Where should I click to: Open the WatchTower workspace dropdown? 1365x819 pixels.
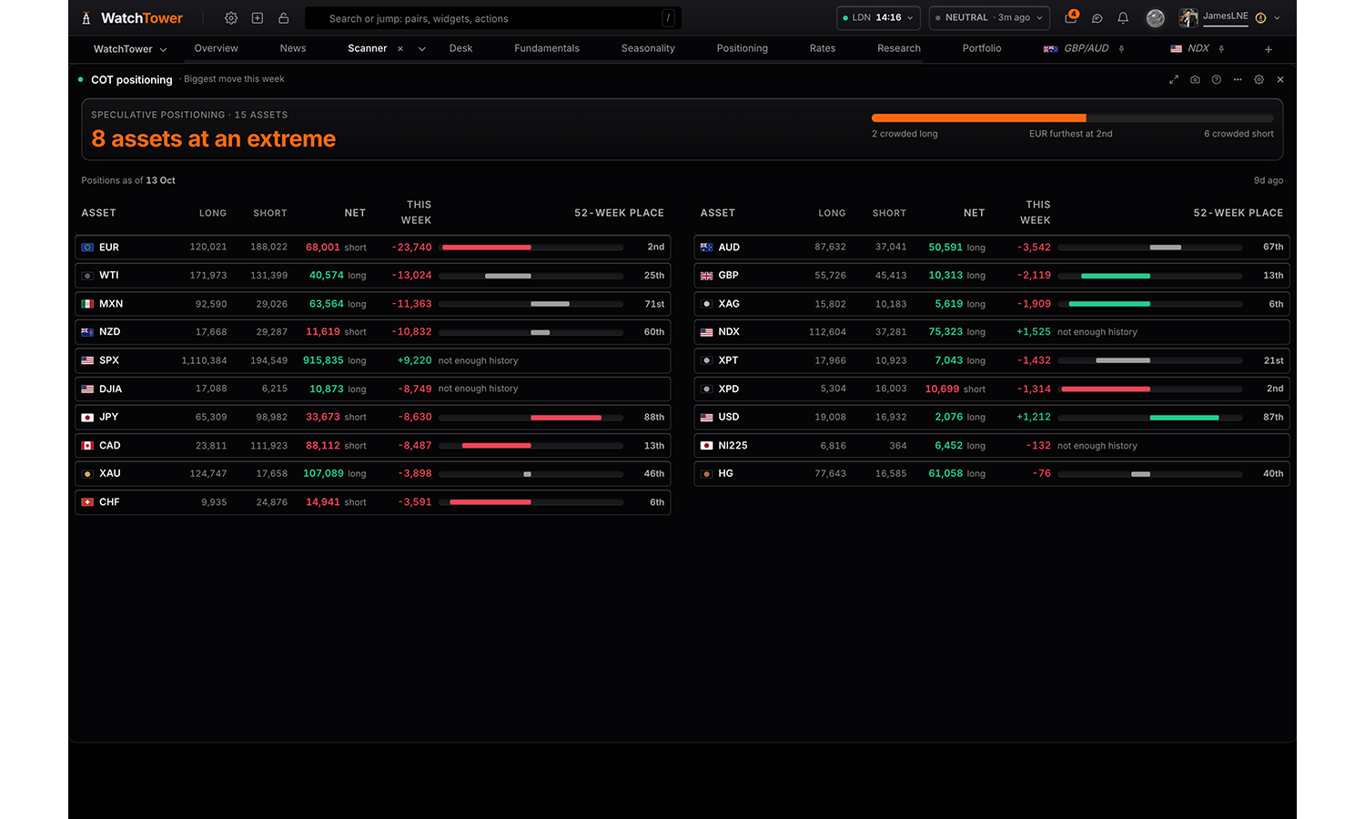(x=130, y=49)
